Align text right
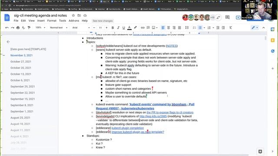Image resolution: width=278 pixels, height=156 pixels. click(x=174, y=28)
